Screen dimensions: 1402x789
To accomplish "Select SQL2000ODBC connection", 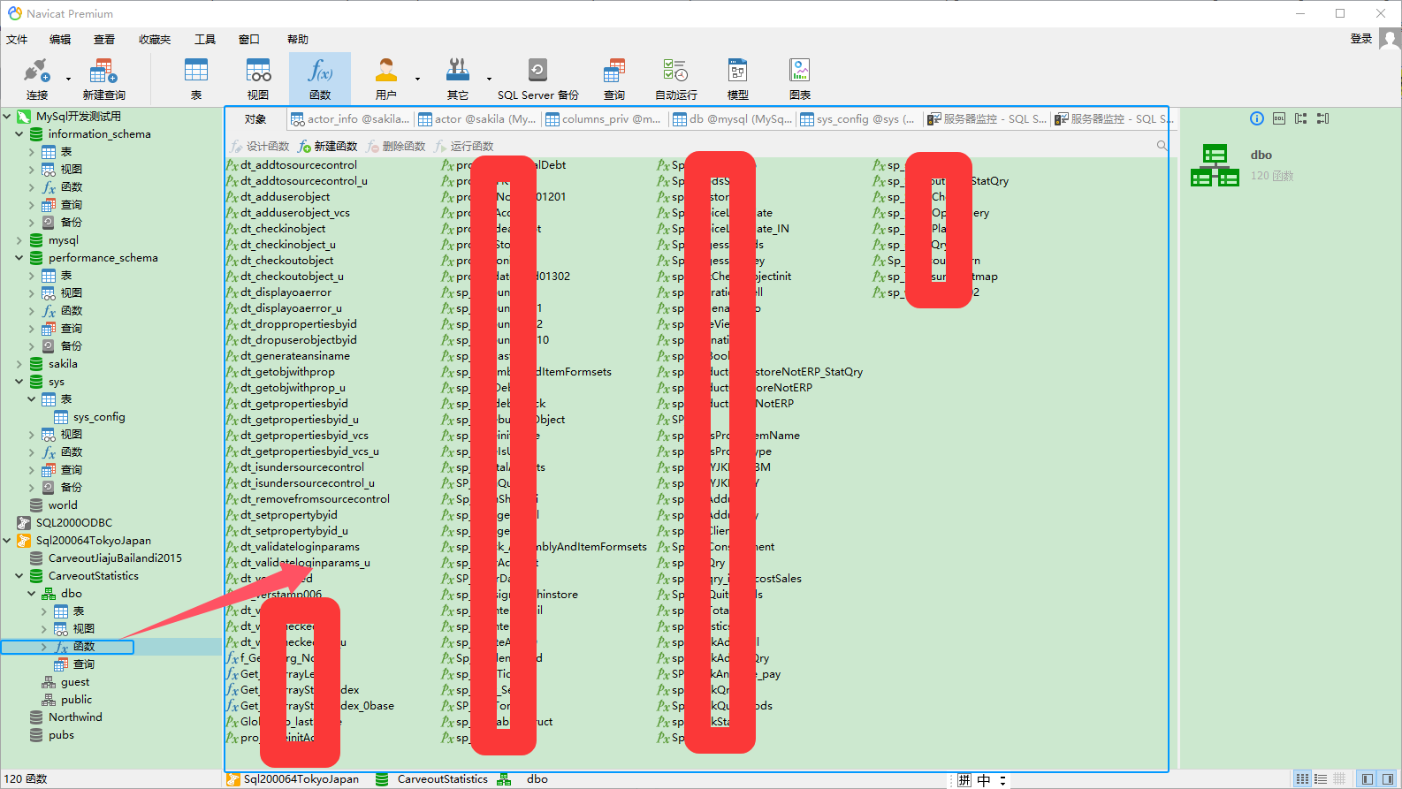I will [74, 523].
